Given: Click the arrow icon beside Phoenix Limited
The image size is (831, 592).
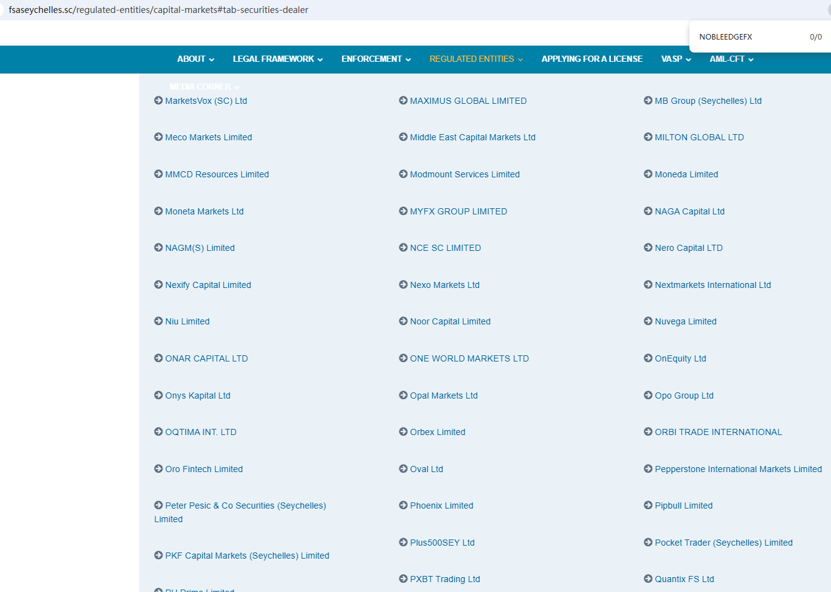Looking at the screenshot, I should [x=403, y=505].
